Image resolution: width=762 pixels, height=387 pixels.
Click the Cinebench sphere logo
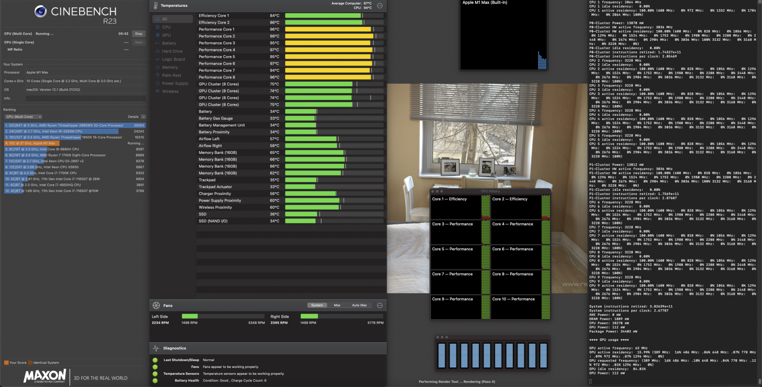[41, 11]
